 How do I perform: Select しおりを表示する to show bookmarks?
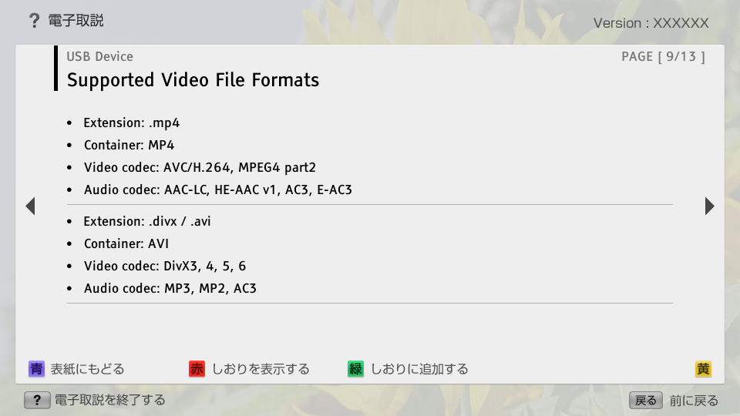(x=261, y=369)
